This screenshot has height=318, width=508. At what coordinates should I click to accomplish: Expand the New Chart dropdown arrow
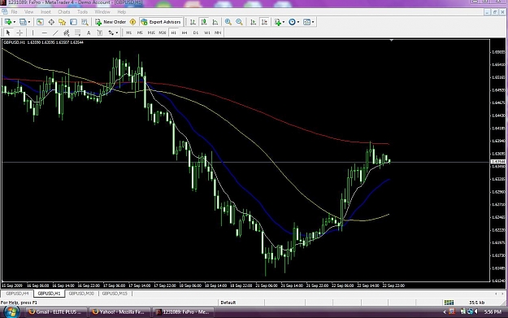click(x=14, y=22)
